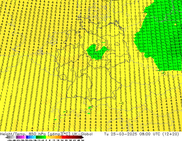Click the [gdmp] unit label
This screenshot has width=182, height=141.
click(55, 134)
